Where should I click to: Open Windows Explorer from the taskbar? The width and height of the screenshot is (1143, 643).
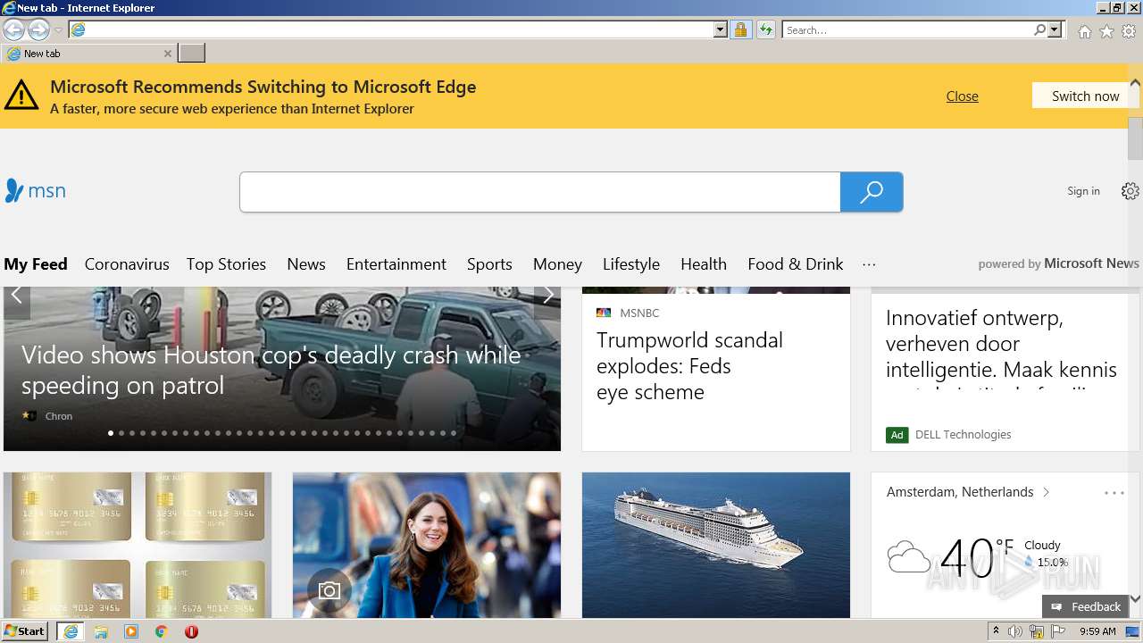101,631
